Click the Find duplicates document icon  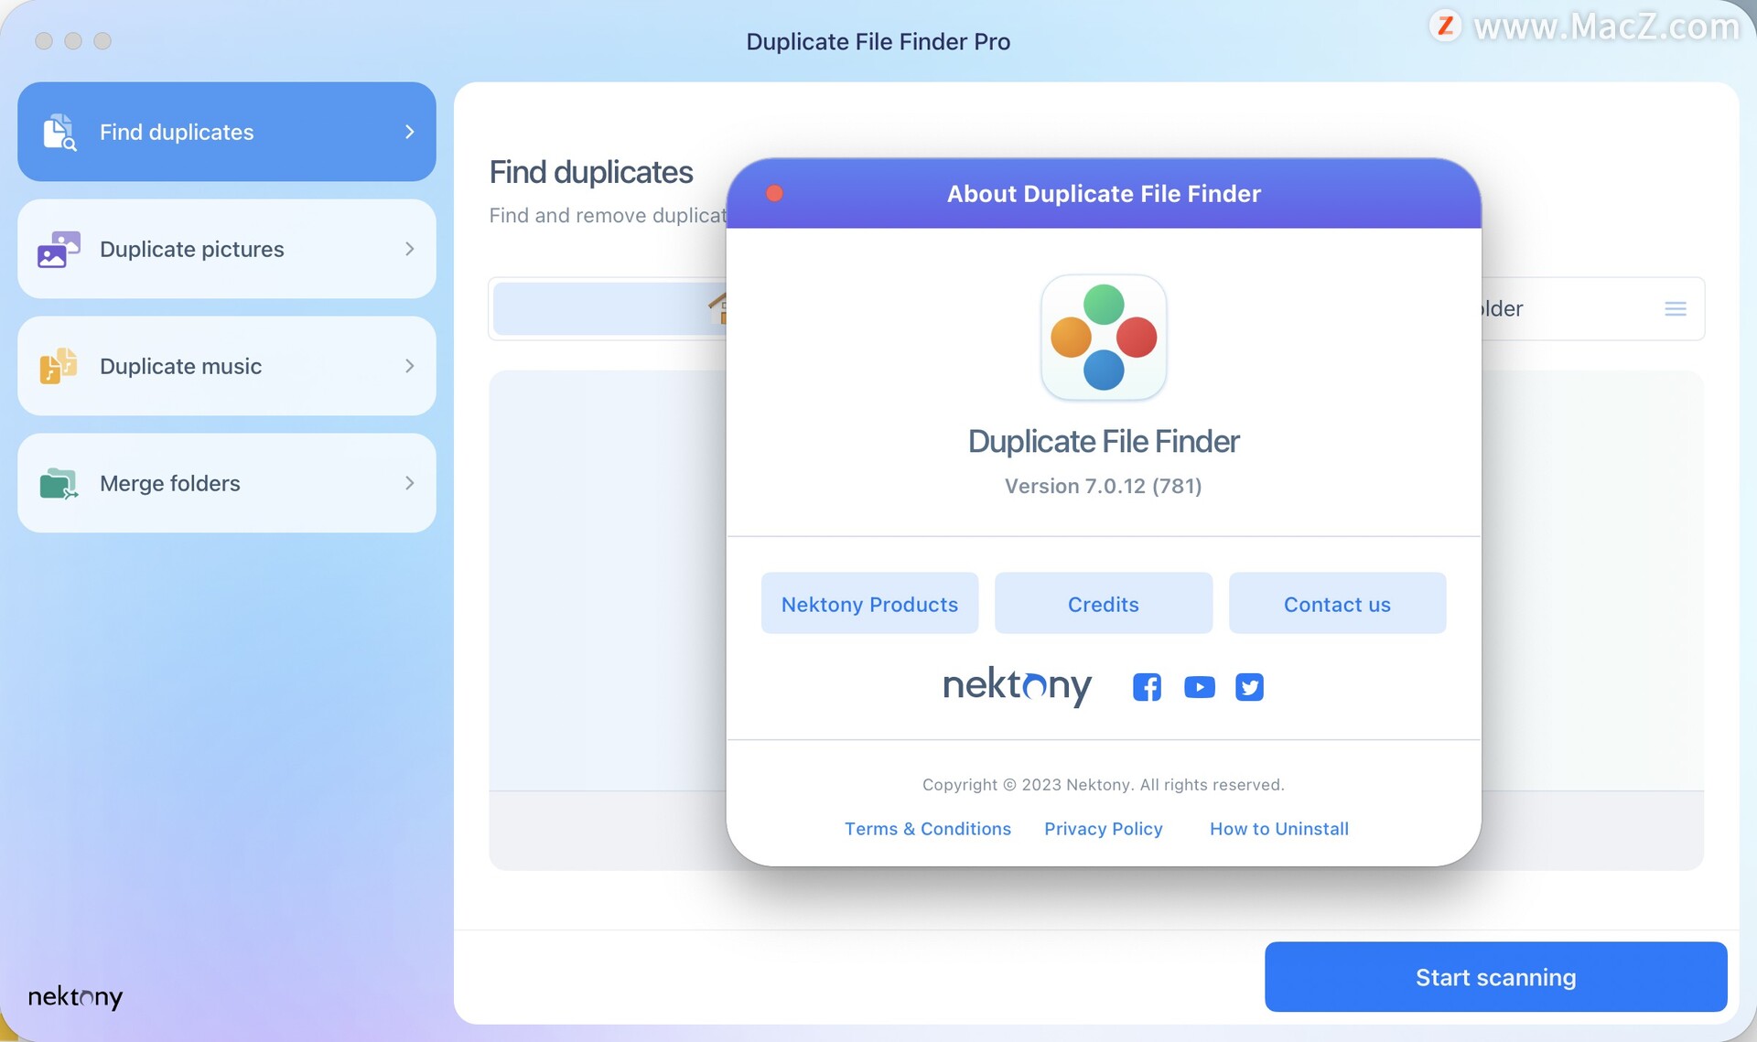pos(59,133)
